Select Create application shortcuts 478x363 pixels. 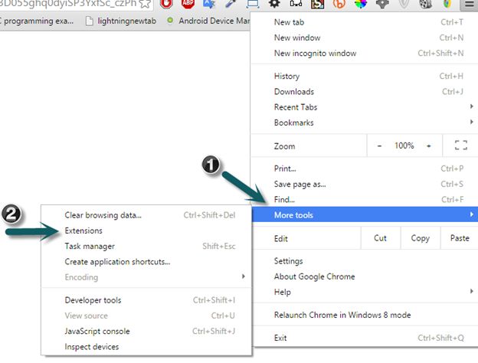click(146, 261)
